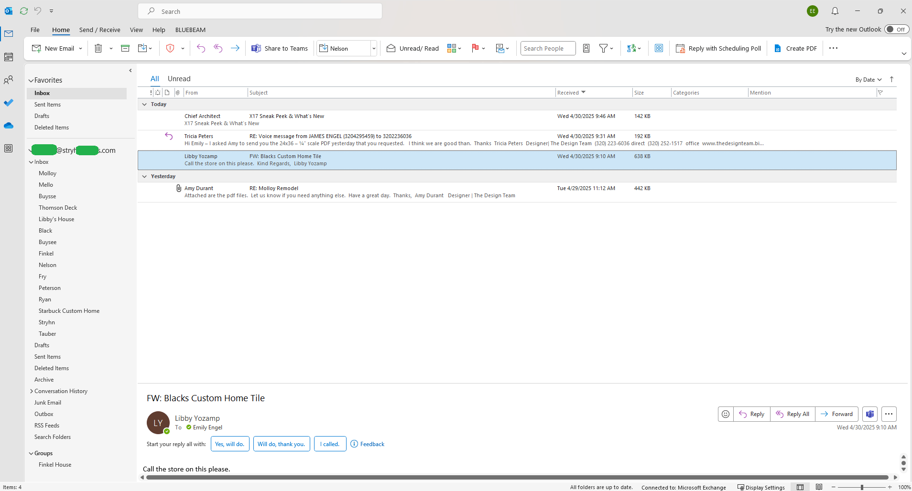The height and width of the screenshot is (491, 912).
Task: Click the Send/Receive sync icon in title bar
Action: (x=24, y=11)
